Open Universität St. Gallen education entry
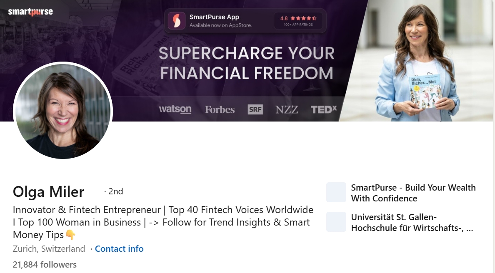The width and height of the screenshot is (495, 273). point(412,223)
